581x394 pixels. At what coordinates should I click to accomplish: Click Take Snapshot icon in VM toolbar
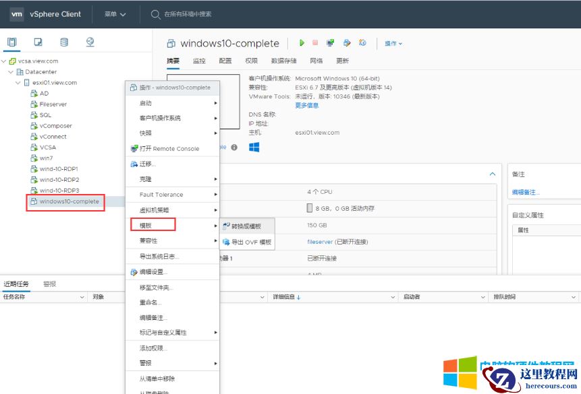[x=362, y=43]
